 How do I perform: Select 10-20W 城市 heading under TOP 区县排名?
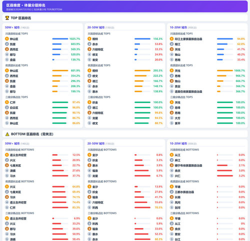point(178,27)
